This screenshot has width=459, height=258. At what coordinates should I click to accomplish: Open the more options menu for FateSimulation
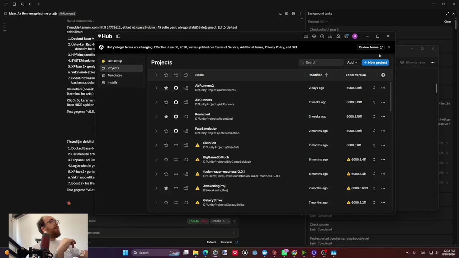[383, 131]
